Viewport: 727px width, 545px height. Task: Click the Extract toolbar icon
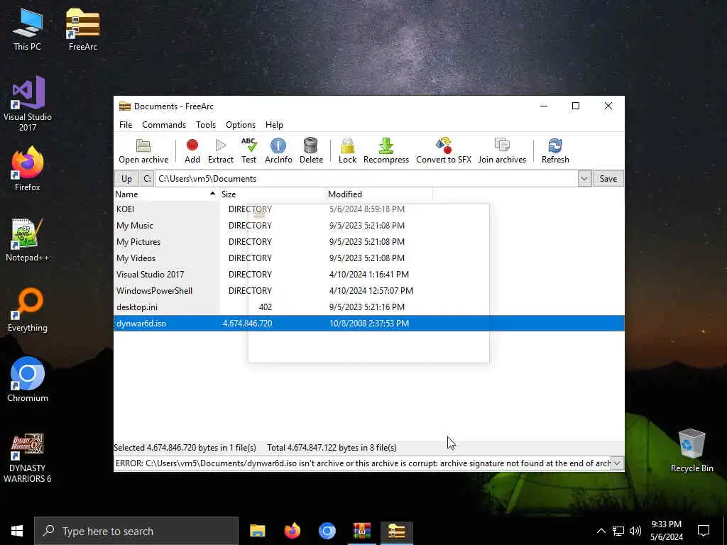(x=221, y=150)
